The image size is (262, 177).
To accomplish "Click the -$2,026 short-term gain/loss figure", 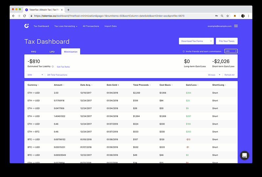I will (221, 61).
